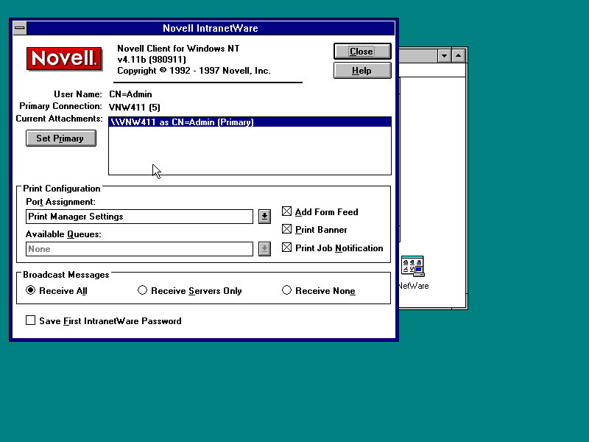Select the \\VNW411 as CN=Admin attachment
The width and height of the screenshot is (589, 442).
click(250, 122)
